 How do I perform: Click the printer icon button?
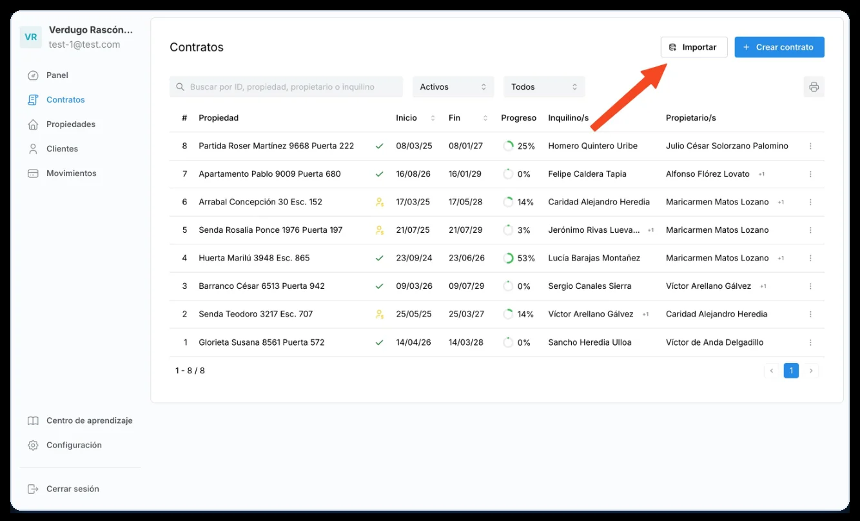point(814,87)
